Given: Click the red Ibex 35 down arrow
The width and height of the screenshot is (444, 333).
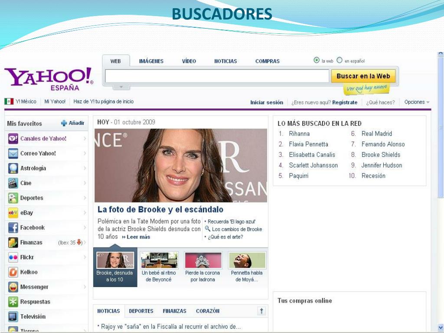Looking at the screenshot, I should point(79,242).
